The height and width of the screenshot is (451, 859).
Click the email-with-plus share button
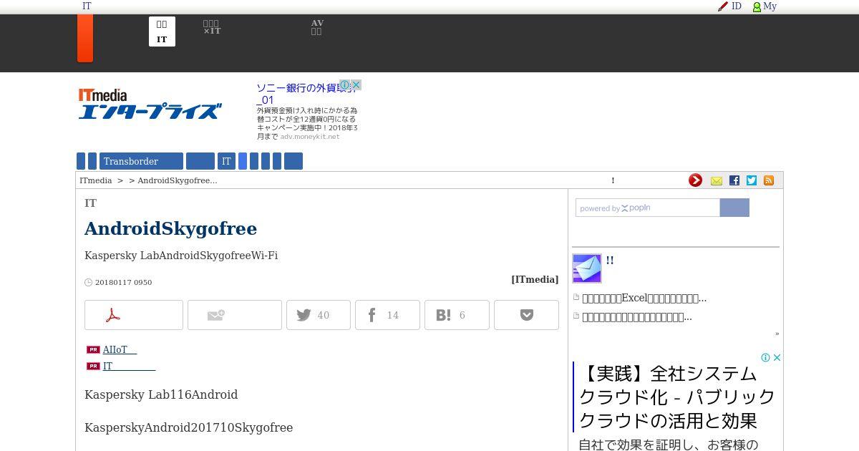[235, 315]
